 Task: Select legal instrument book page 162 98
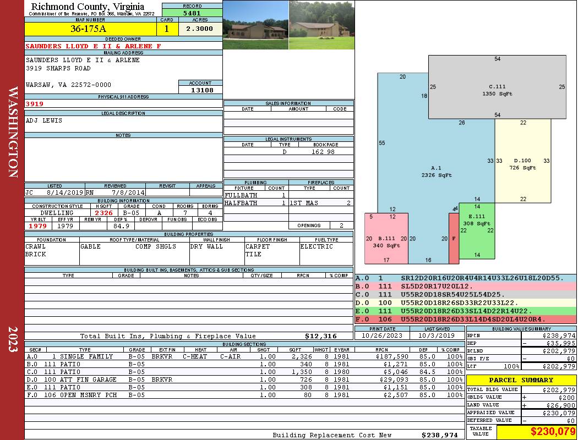click(x=323, y=152)
